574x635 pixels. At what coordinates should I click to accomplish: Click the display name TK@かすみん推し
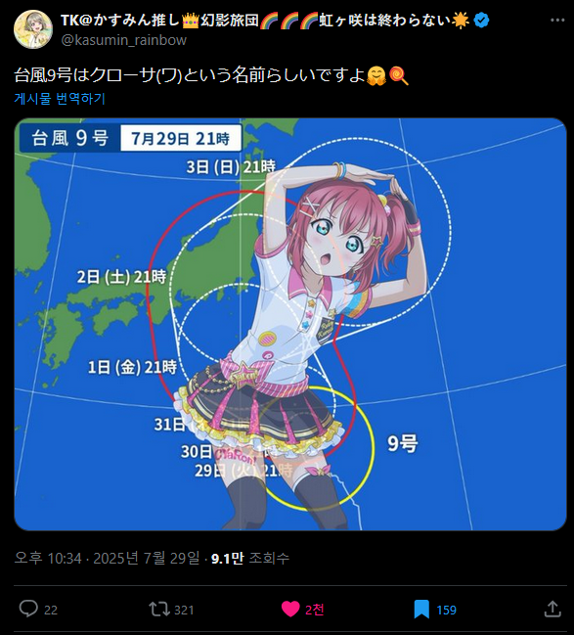click(x=120, y=20)
